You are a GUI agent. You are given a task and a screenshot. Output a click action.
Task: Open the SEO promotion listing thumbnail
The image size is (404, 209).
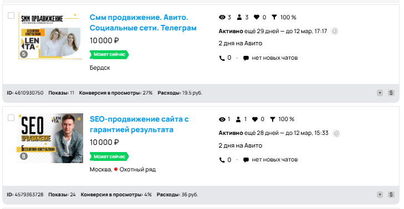(x=50, y=138)
